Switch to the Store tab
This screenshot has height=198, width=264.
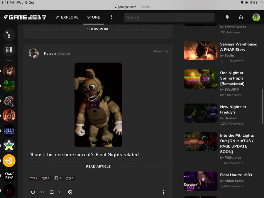[94, 17]
